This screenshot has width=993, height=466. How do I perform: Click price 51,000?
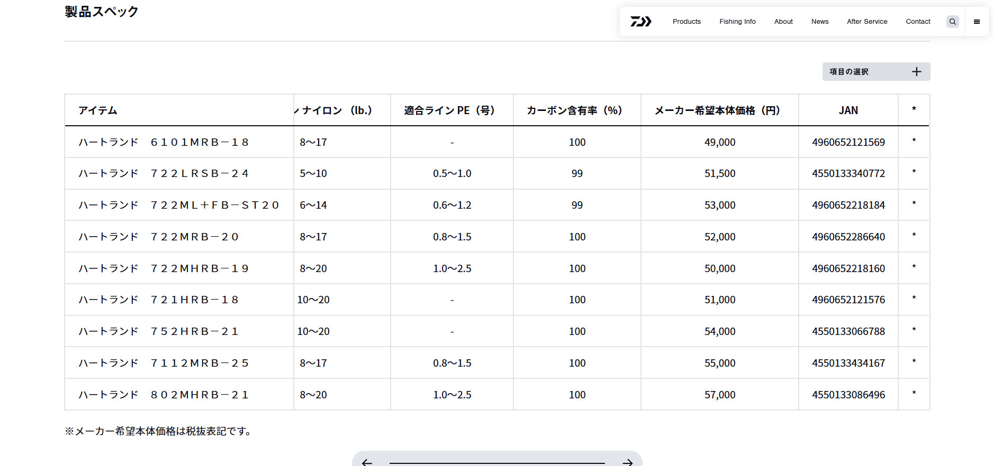click(x=720, y=300)
